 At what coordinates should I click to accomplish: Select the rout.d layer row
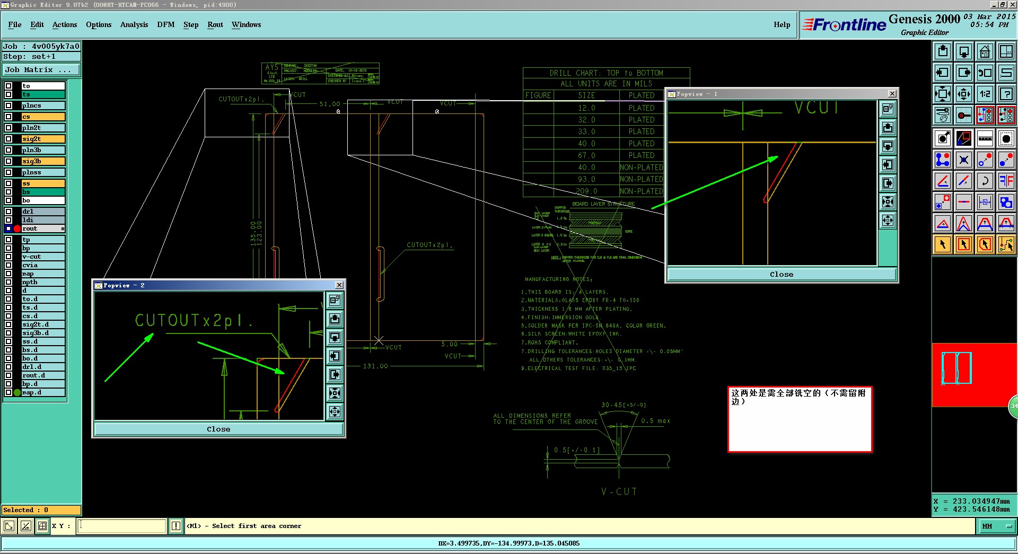(x=43, y=375)
